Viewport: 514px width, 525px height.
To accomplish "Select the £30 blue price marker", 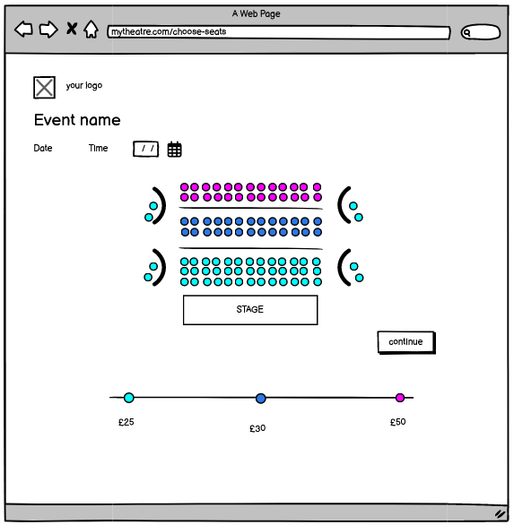I will pyautogui.click(x=260, y=398).
